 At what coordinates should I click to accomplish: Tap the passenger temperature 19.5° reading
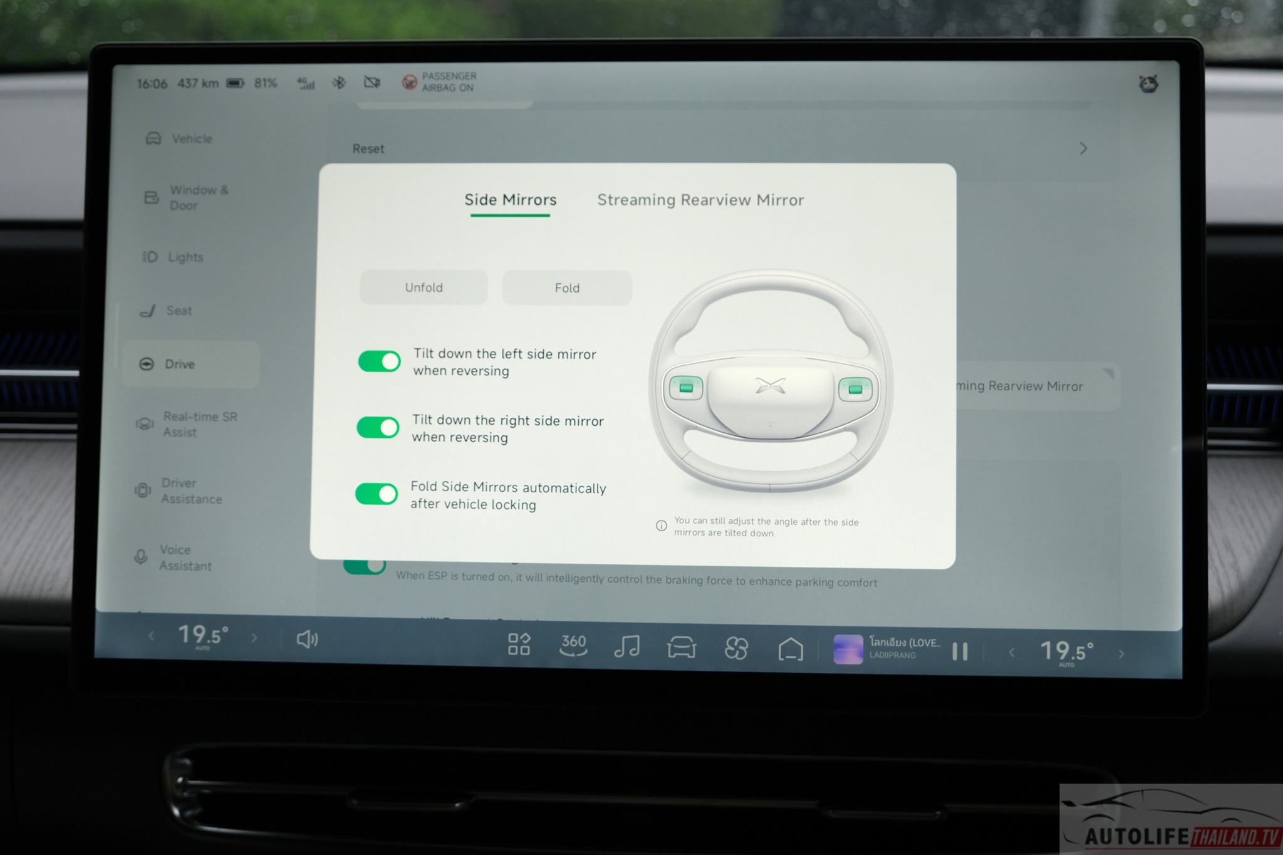[1067, 651]
